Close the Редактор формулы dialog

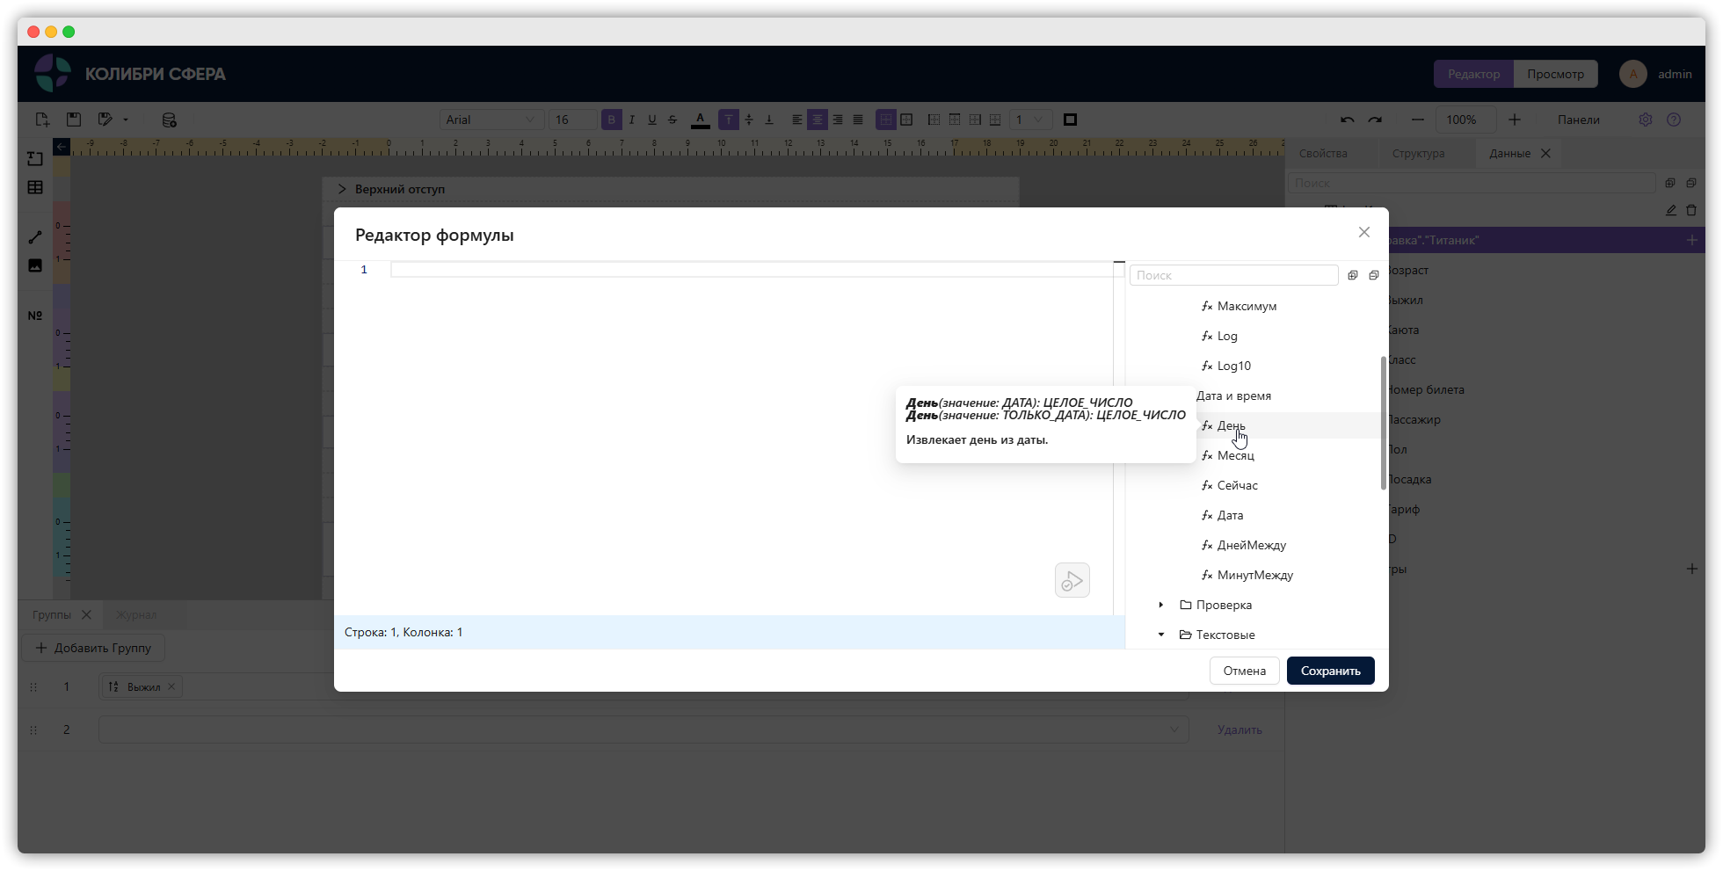pyautogui.click(x=1364, y=232)
